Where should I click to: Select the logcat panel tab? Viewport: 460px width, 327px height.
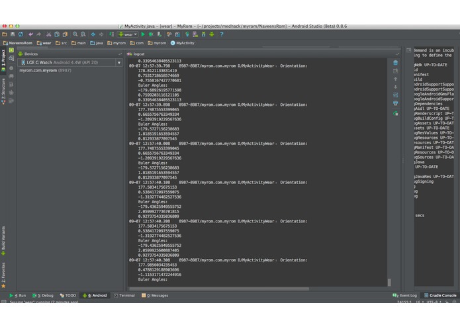pyautogui.click(x=136, y=54)
